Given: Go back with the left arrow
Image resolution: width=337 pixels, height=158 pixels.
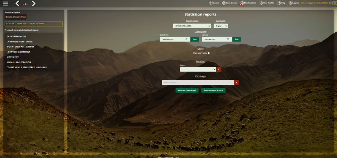Looking at the screenshot, I should [17, 3].
